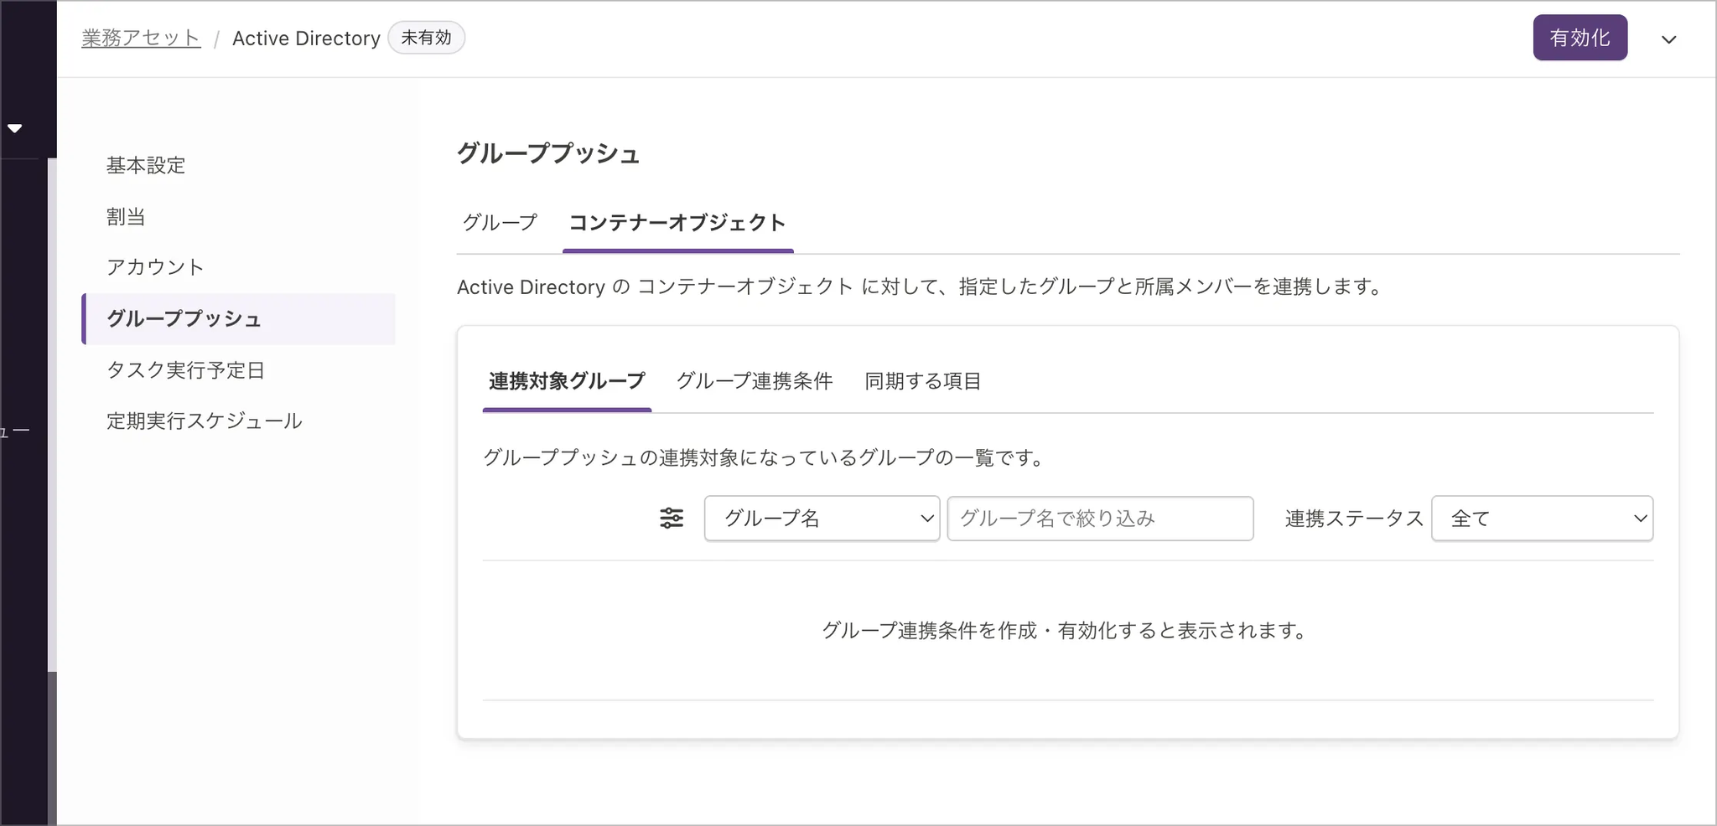1717x826 pixels.
Task: Navigate to 定期実行スケジュール
Action: (x=204, y=421)
